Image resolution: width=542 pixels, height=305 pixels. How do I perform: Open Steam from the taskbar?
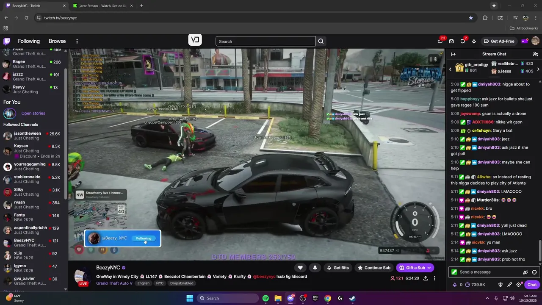coord(352,298)
